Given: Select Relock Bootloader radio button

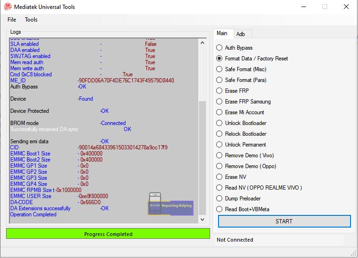Looking at the screenshot, I should pos(241,134).
